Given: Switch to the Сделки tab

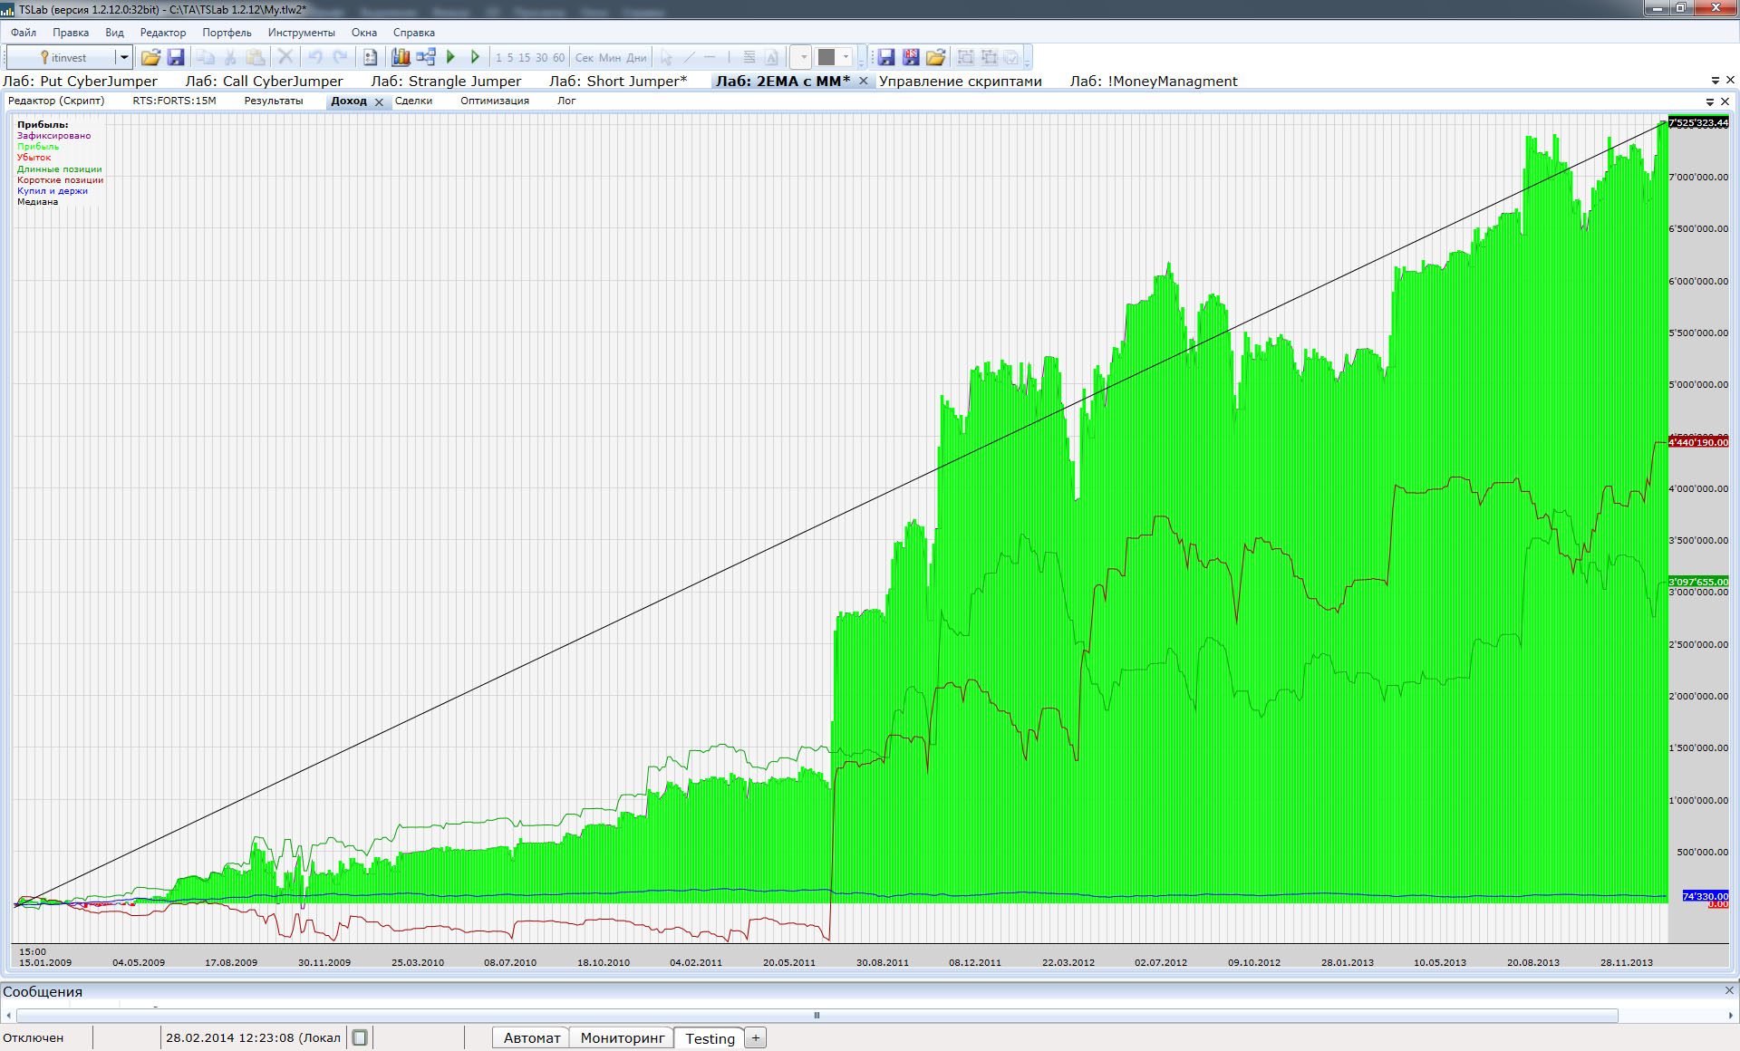Looking at the screenshot, I should tap(413, 101).
